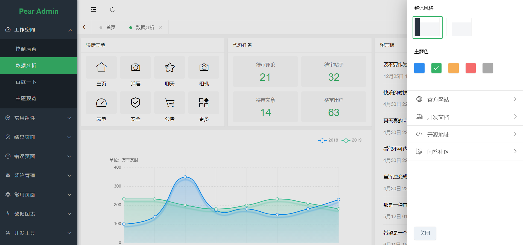Switch to the 首页 tab
Image resolution: width=523 pixels, height=245 pixels.
pyautogui.click(x=108, y=27)
